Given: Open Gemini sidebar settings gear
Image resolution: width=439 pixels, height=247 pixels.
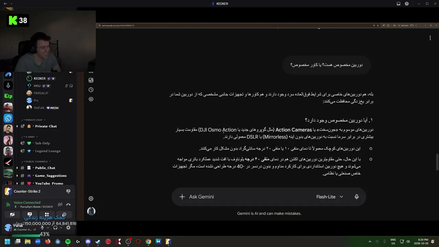Looking at the screenshot, I should pyautogui.click(x=91, y=199).
